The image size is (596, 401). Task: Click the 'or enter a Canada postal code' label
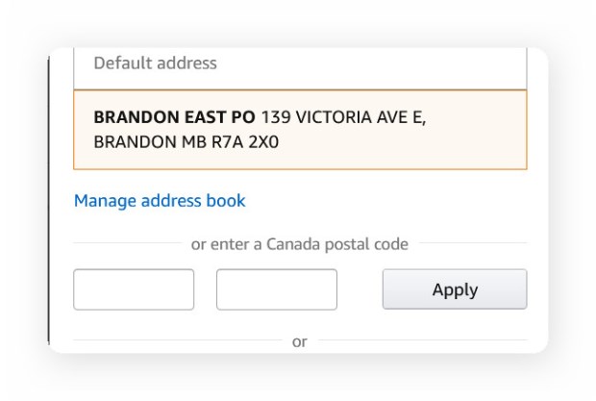coord(300,244)
